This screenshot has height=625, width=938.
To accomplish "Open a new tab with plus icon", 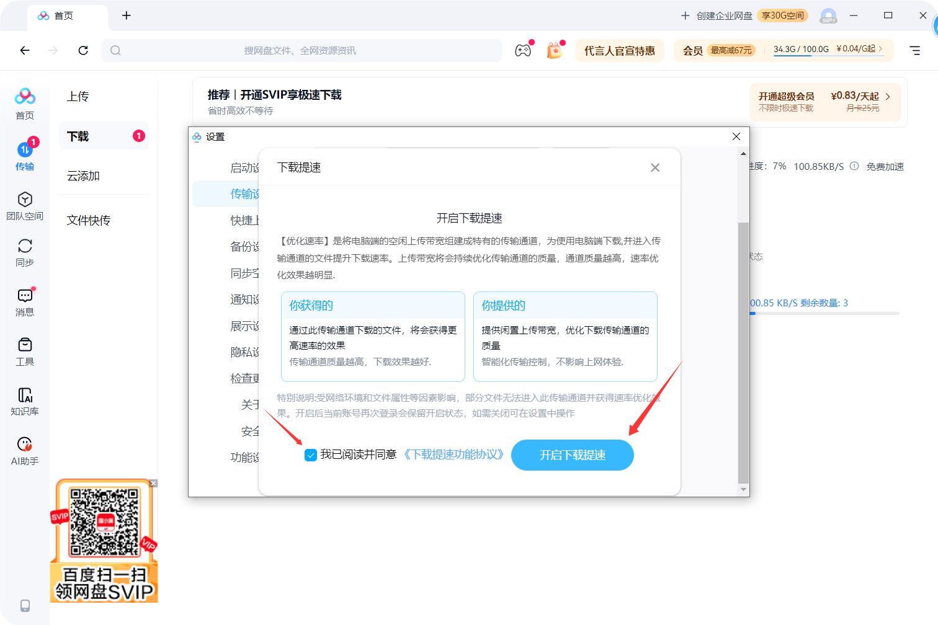I will tap(127, 16).
